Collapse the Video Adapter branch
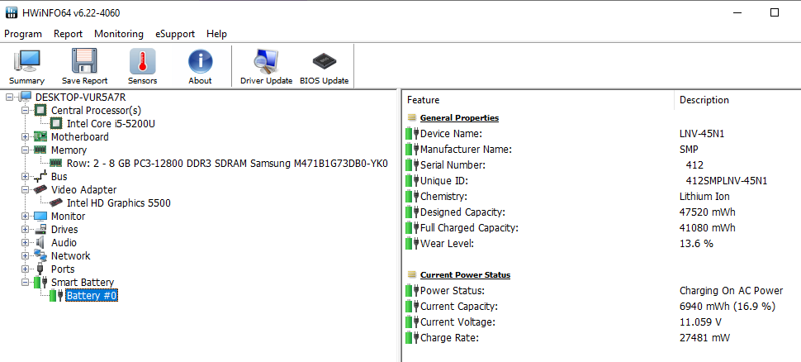This screenshot has width=801, height=362. click(25, 190)
